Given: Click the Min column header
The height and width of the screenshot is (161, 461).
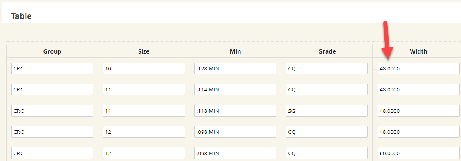Looking at the screenshot, I should [x=235, y=51].
